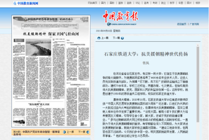The width and height of the screenshot is (209, 140).
Task: Open the 国内 navigation item
Action: (103, 3)
